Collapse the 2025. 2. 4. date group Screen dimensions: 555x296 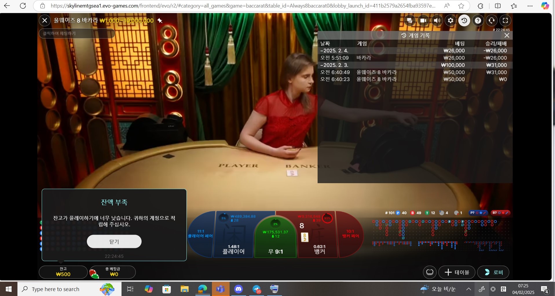tap(334, 51)
